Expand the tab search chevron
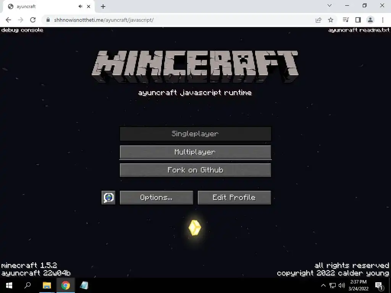 click(330, 5)
